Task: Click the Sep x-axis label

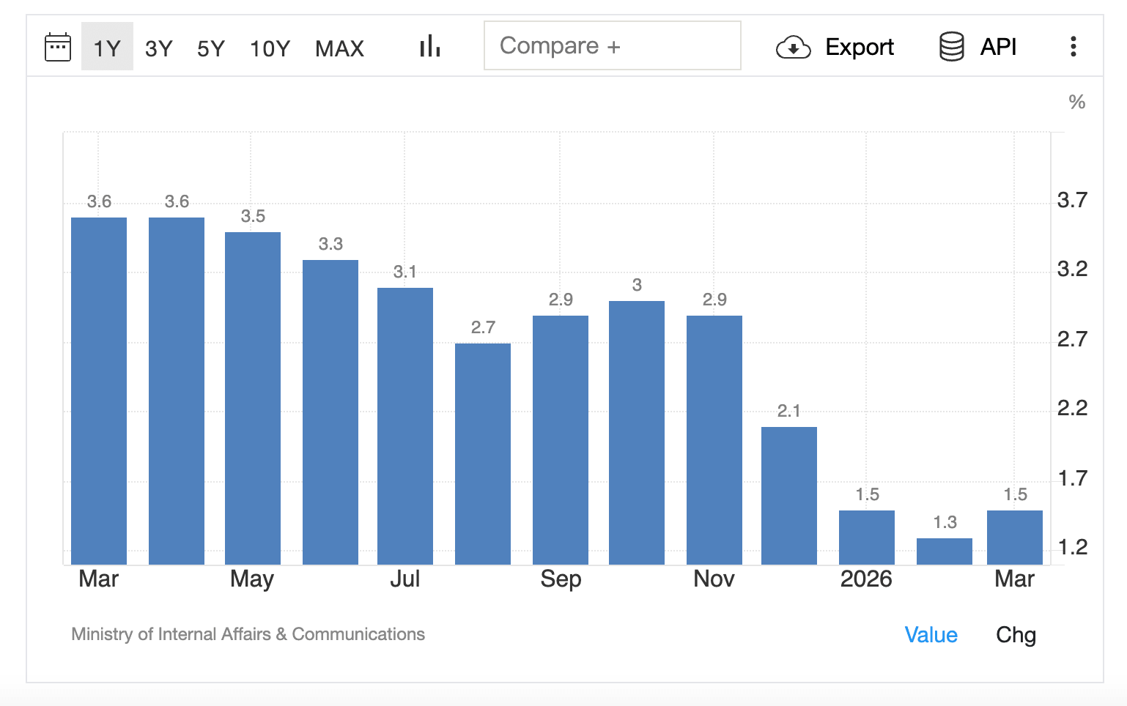Action: 561,579
